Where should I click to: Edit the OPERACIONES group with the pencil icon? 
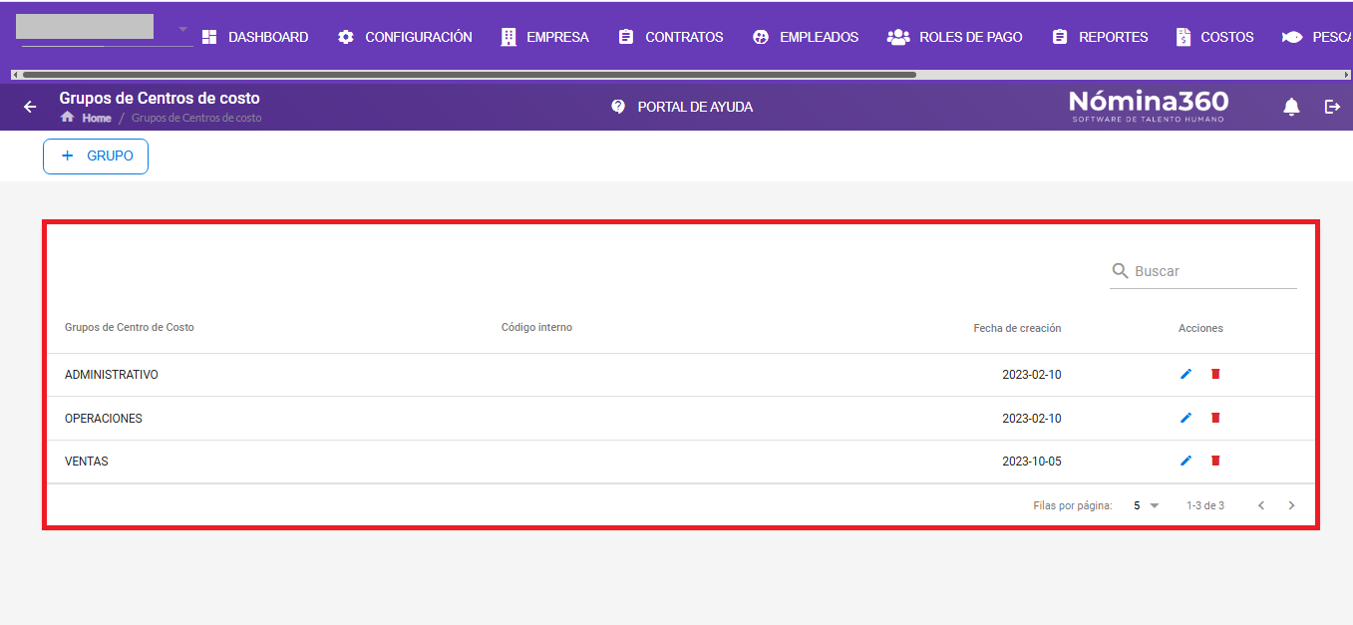click(x=1185, y=418)
